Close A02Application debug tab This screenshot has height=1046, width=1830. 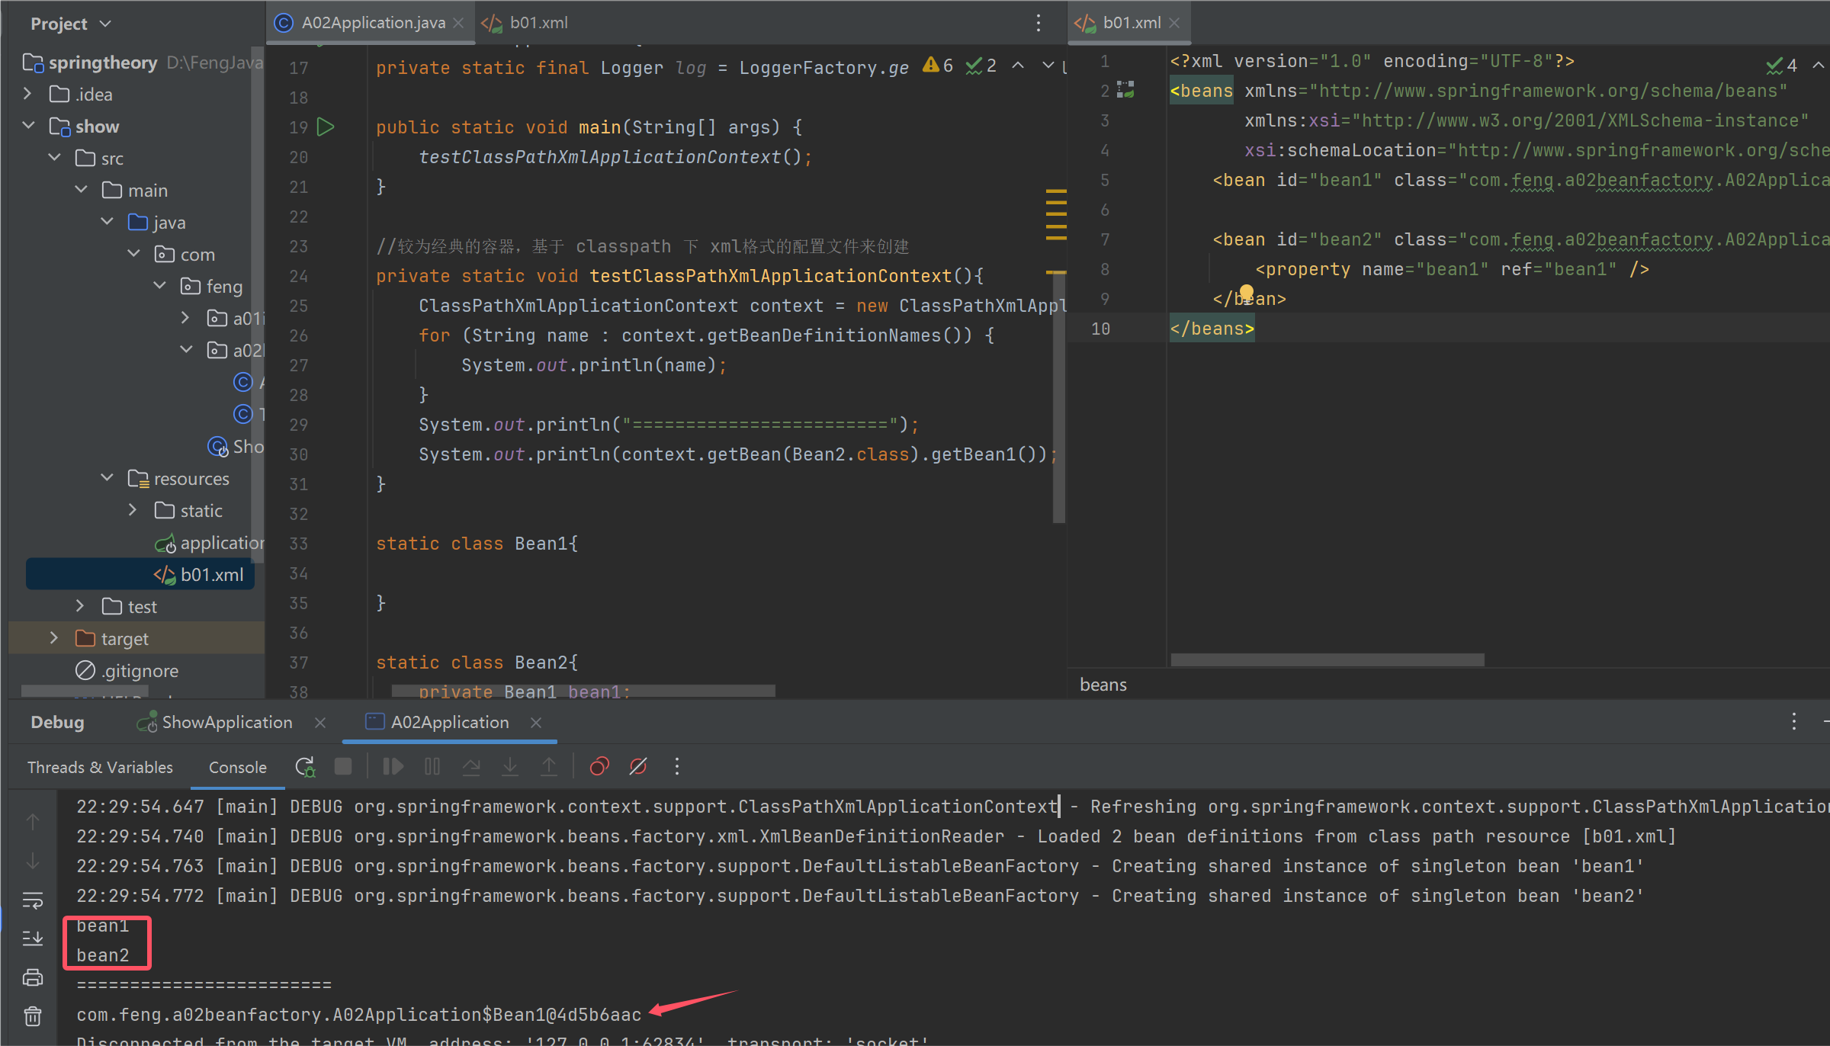point(536,723)
